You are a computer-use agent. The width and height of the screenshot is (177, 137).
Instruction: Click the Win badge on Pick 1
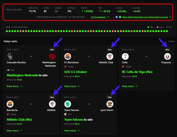pos(52,49)
